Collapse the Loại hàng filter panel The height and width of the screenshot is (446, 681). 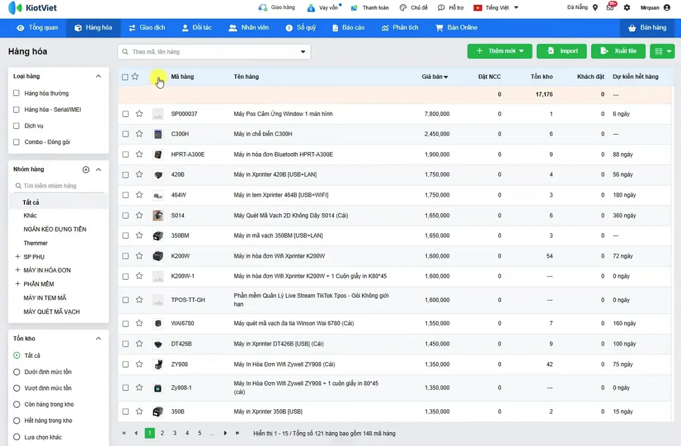98,77
